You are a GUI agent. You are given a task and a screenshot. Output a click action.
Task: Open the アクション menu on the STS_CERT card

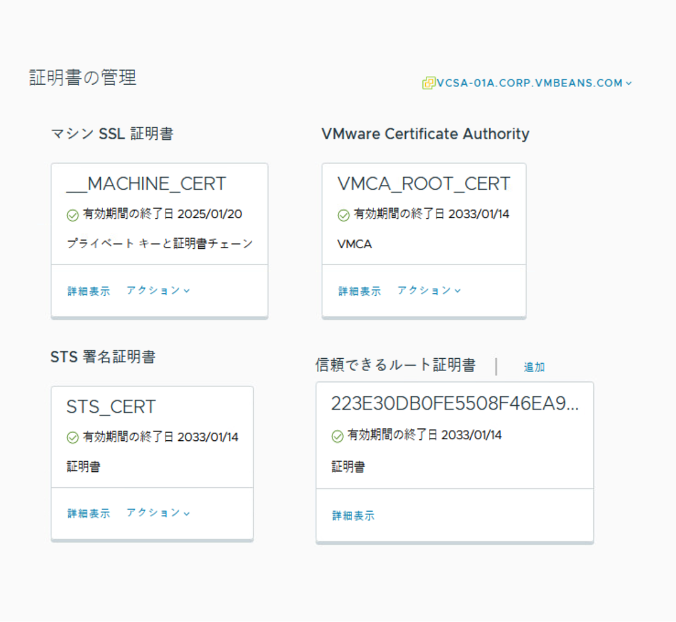click(158, 513)
